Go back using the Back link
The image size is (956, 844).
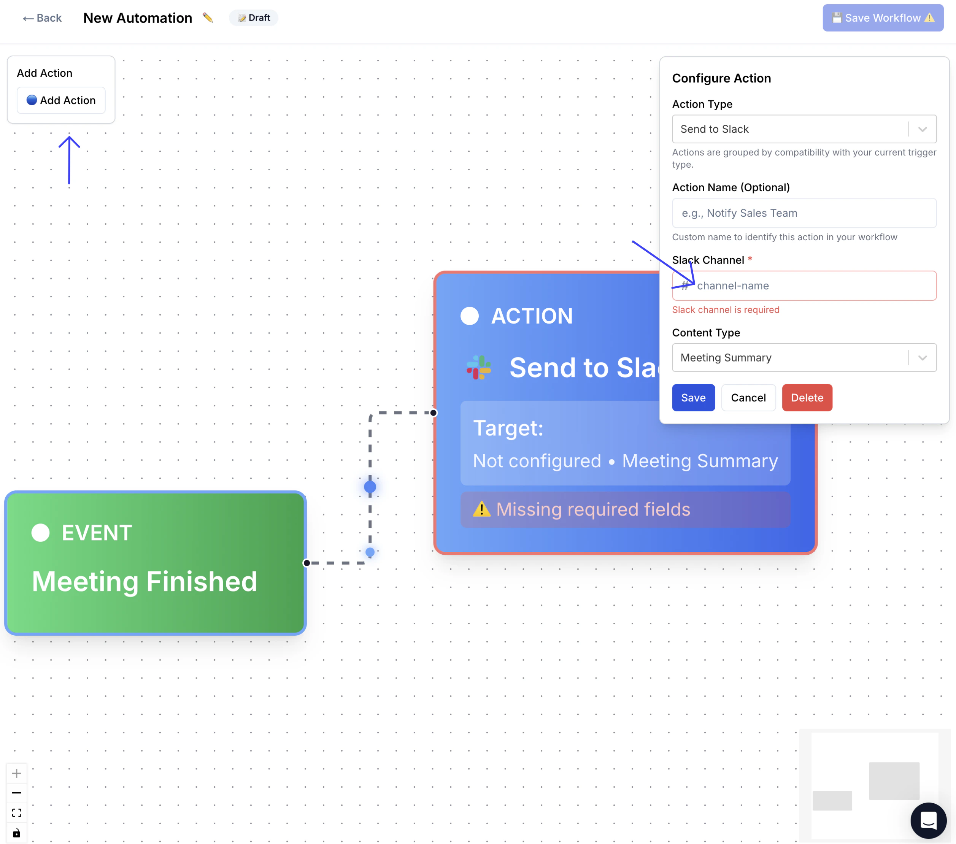42,18
